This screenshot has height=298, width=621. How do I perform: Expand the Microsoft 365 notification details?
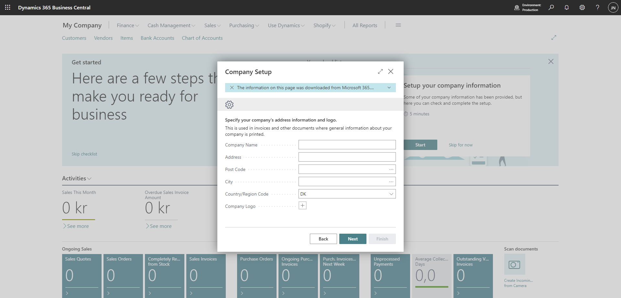[x=389, y=88]
